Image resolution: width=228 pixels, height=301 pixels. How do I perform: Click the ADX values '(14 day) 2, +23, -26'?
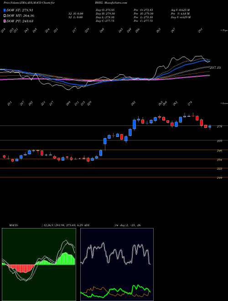click(127, 225)
